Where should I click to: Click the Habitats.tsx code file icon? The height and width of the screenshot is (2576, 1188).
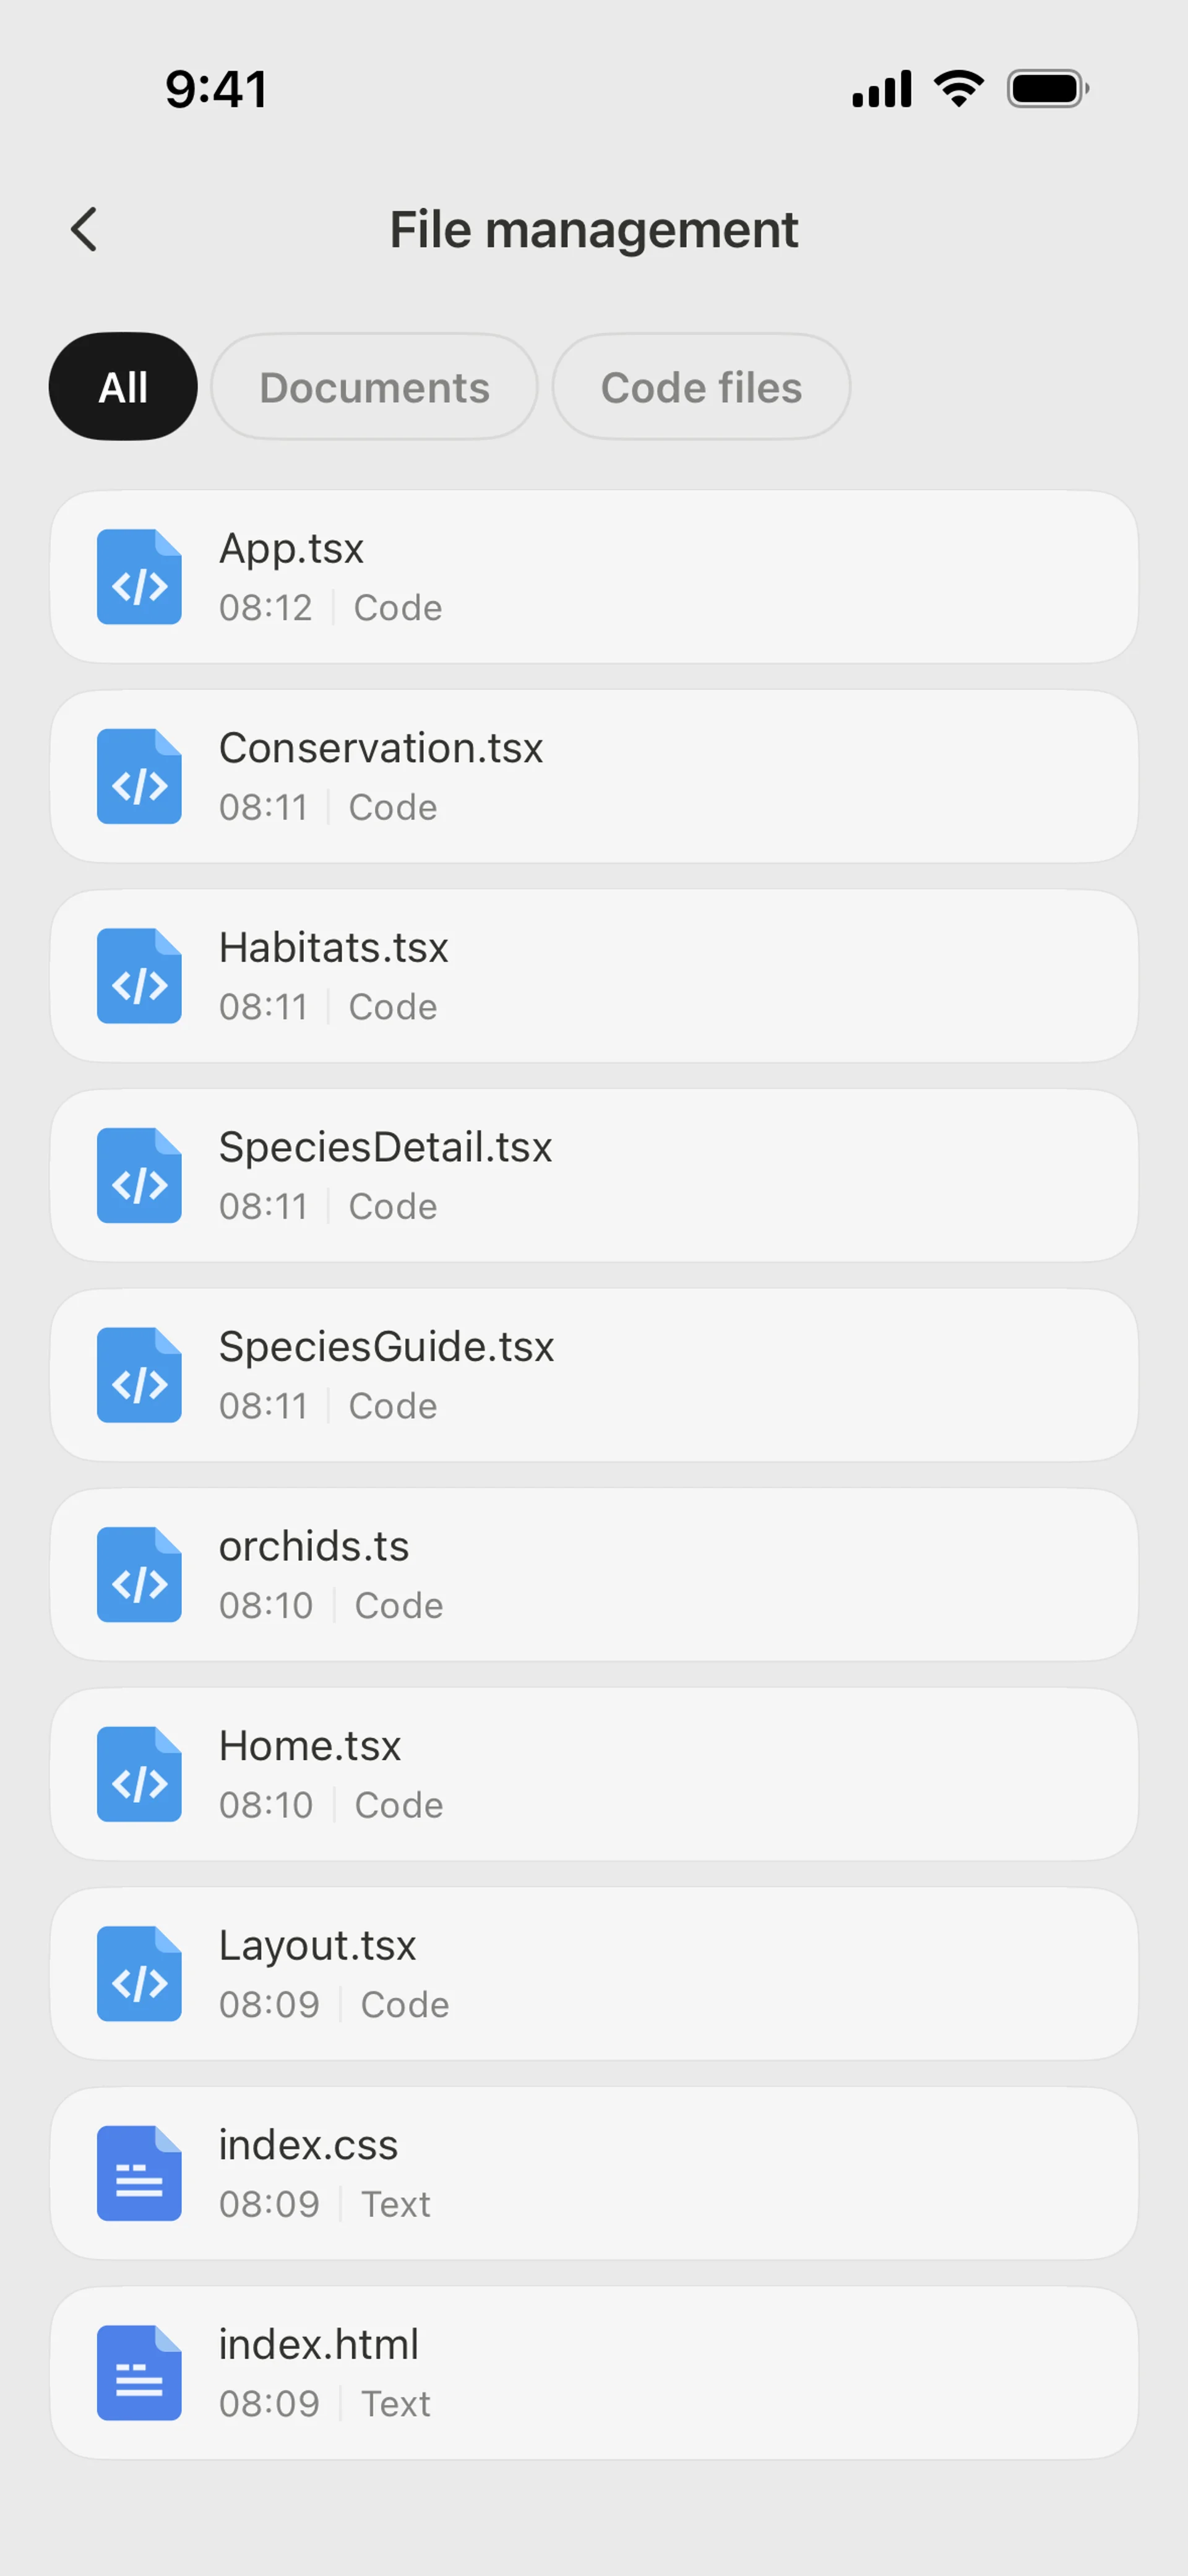[x=139, y=976]
